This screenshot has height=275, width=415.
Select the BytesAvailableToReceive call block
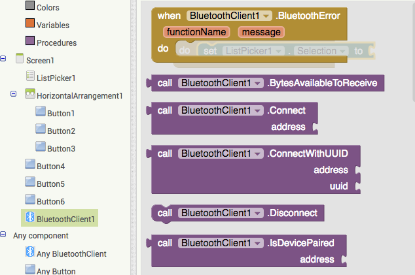point(324,83)
